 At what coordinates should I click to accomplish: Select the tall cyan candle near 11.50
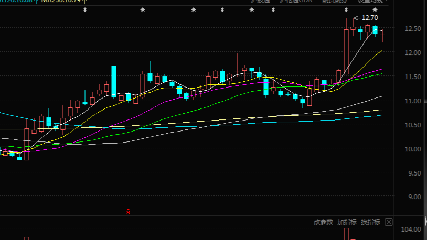[x=114, y=81]
